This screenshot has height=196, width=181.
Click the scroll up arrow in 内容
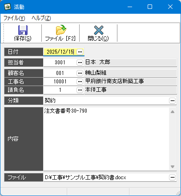[x=173, y=112]
